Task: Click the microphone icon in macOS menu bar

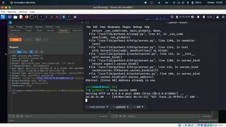Action: [188, 2]
